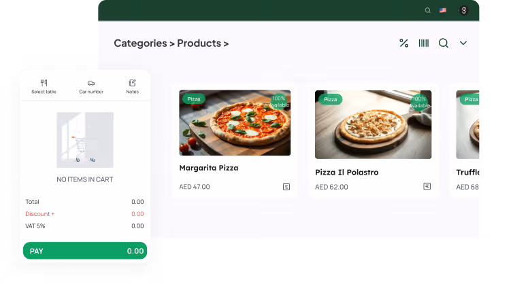Select the Margarita Pizza image

(x=235, y=123)
